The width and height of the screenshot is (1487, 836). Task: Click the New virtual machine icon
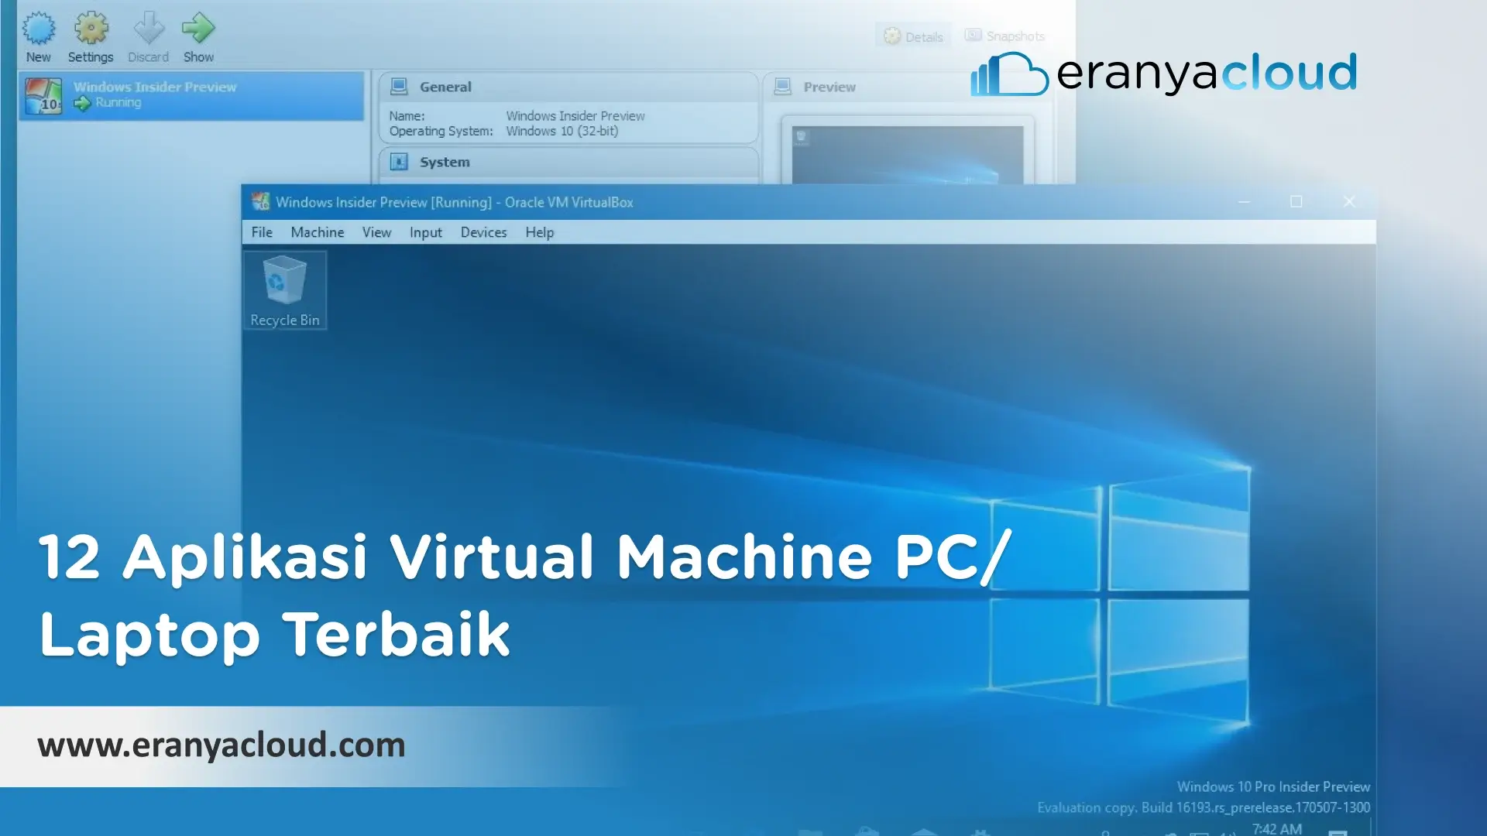36,28
